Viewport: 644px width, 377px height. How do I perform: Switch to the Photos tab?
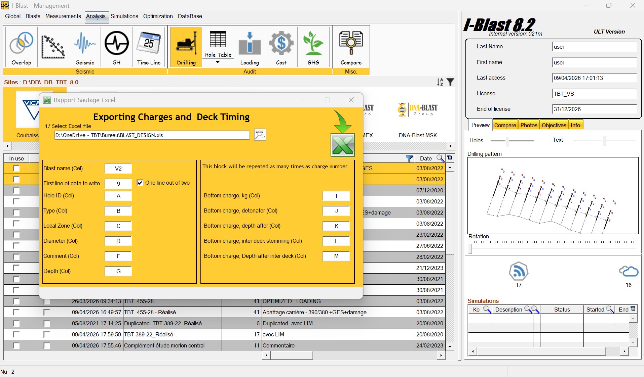point(528,125)
